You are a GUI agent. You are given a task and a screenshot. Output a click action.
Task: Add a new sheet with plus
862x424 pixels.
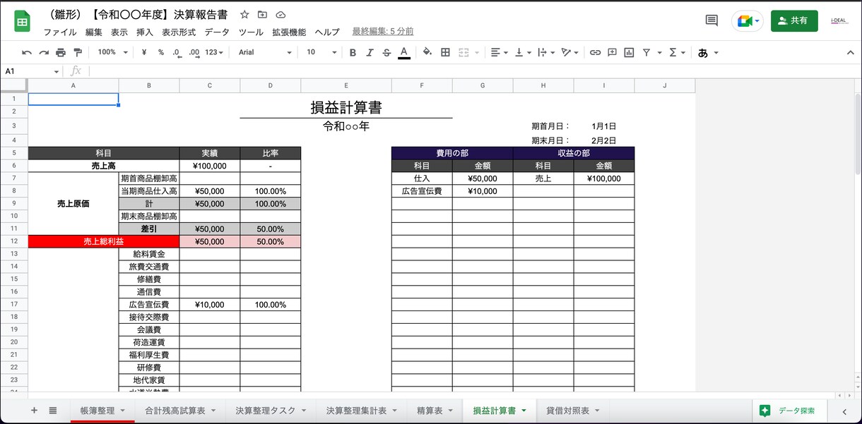click(34, 410)
